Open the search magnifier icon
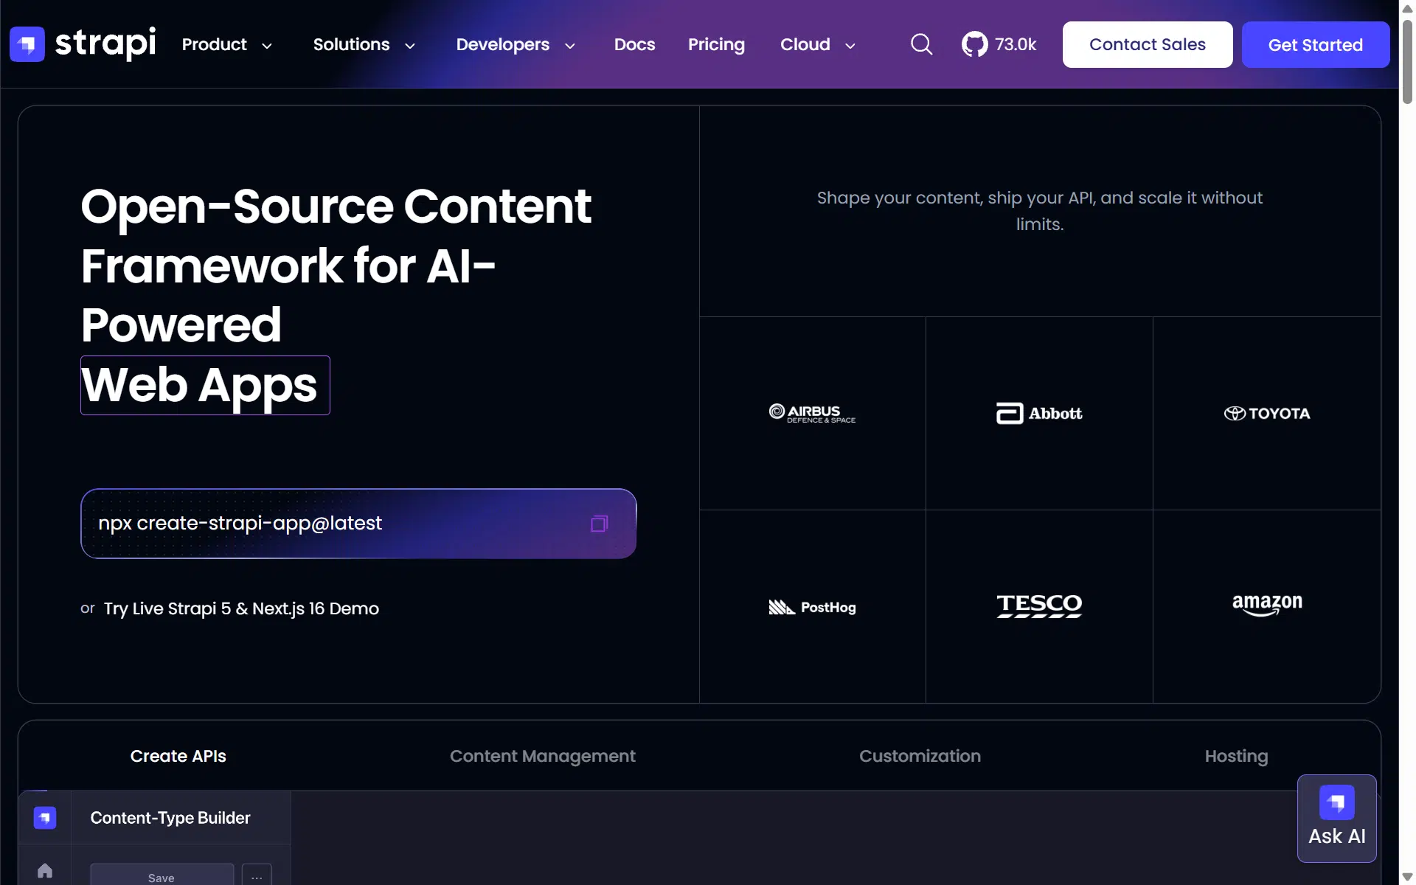1416x885 pixels. [921, 44]
